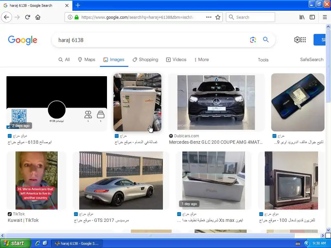Click the Kuwait | TikTok result title
Viewport: 331px width, 248px height.
(23, 220)
